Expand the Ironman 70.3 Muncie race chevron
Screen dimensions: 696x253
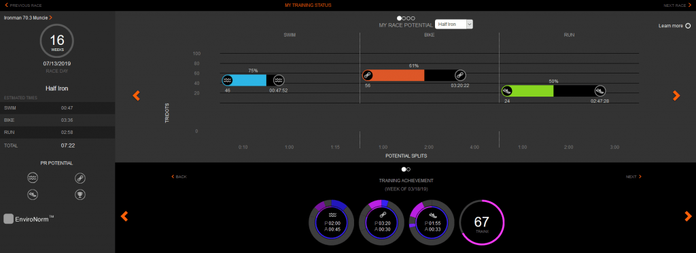50,18
